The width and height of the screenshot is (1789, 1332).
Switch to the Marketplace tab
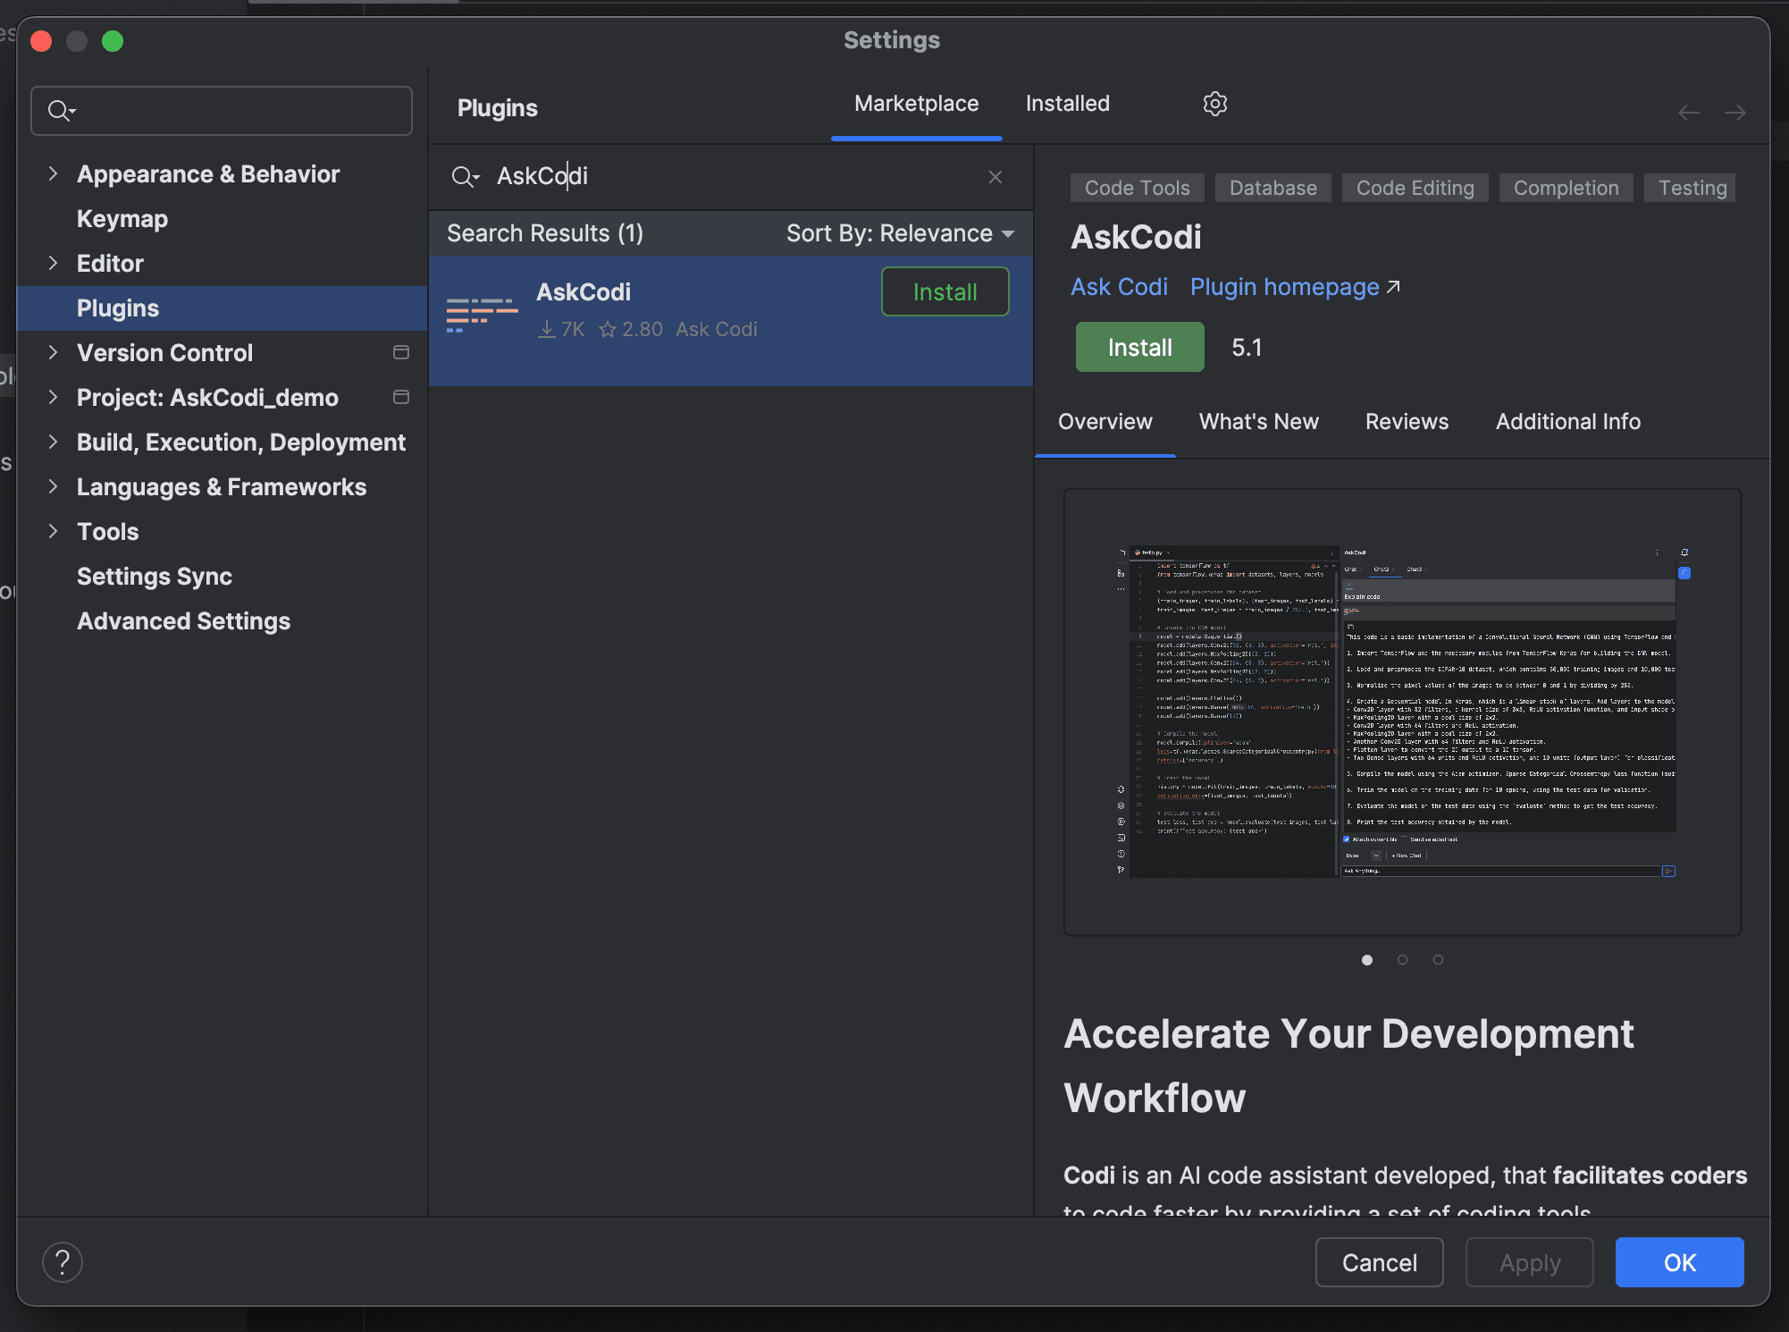(916, 104)
